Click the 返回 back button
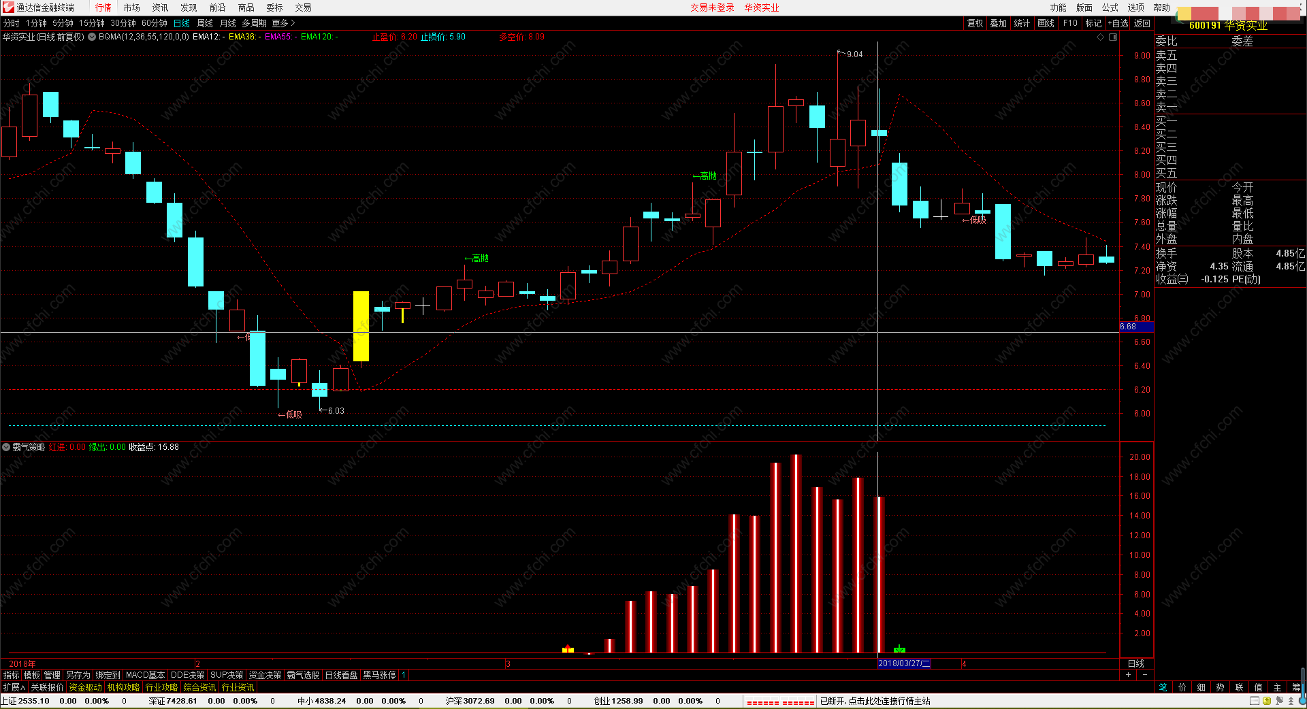 [1142, 23]
